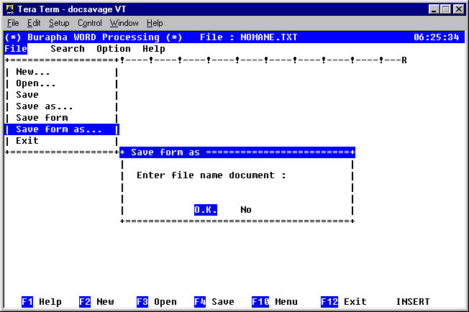
Task: Open the Tera Term Edit menu
Action: (x=34, y=23)
